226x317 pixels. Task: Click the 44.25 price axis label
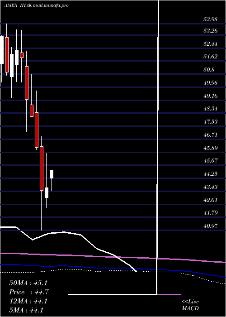tap(211, 173)
